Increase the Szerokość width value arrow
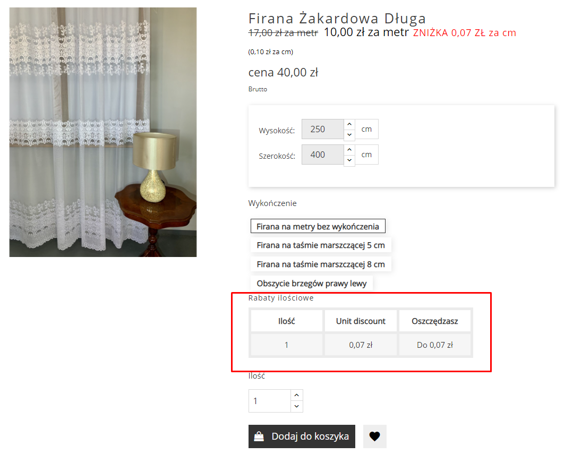The image size is (573, 454). coord(349,150)
